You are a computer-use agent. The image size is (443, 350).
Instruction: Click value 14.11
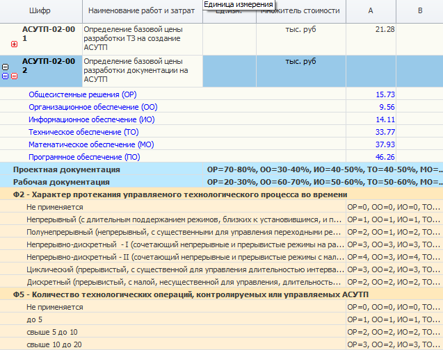click(385, 119)
